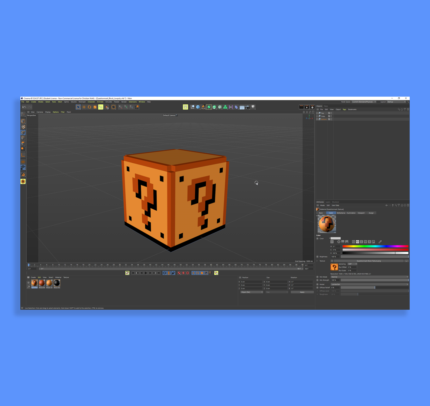Select the Bottom object row

pyautogui.click(x=362, y=119)
